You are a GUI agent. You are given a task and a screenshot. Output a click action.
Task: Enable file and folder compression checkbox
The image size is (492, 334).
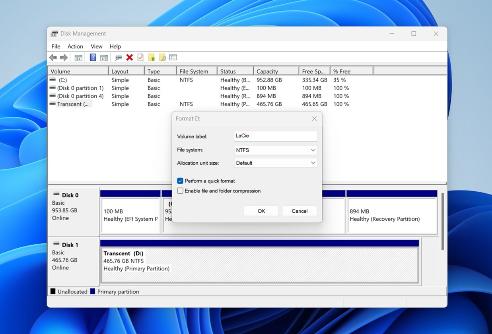pyautogui.click(x=180, y=191)
